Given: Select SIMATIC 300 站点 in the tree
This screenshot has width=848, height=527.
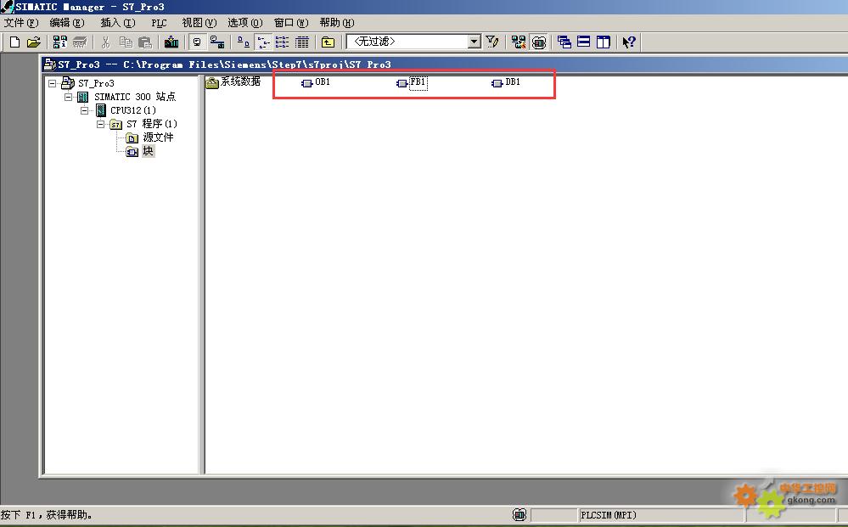Looking at the screenshot, I should point(135,97).
